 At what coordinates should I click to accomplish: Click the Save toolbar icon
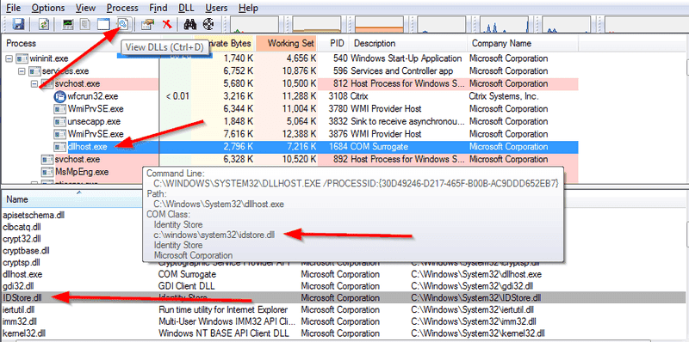pos(18,24)
